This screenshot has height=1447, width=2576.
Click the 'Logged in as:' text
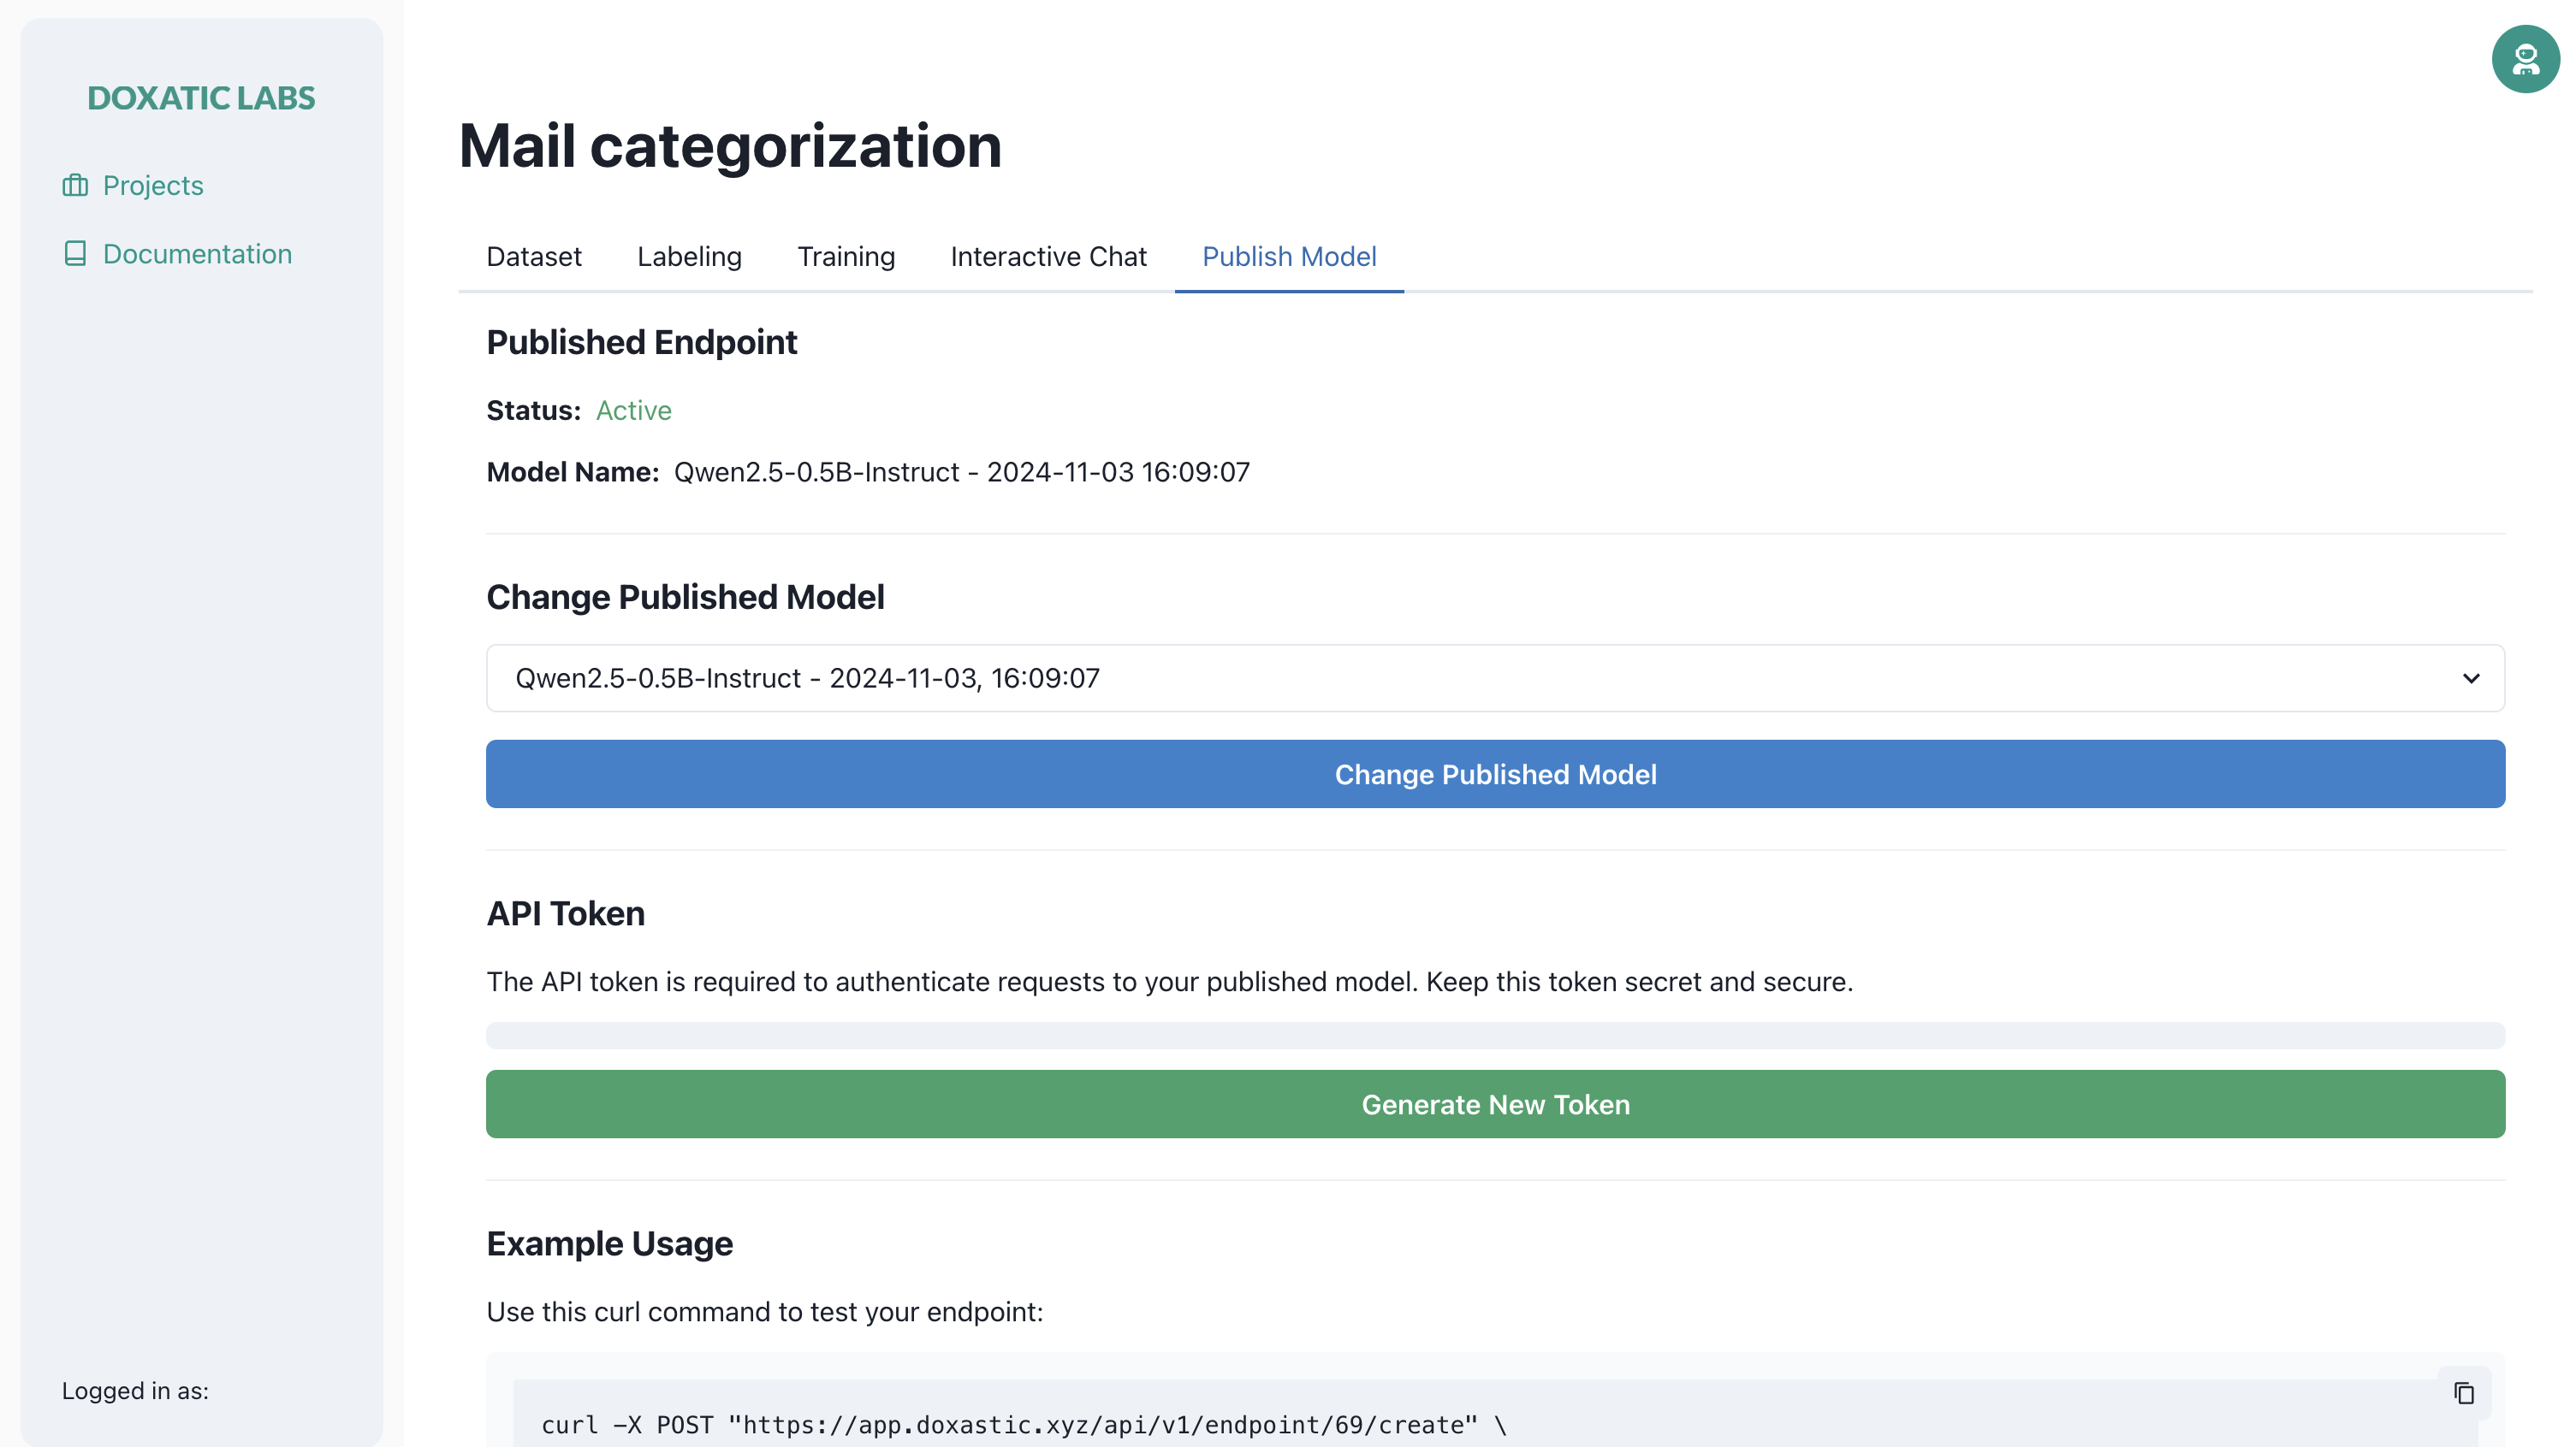pos(135,1391)
